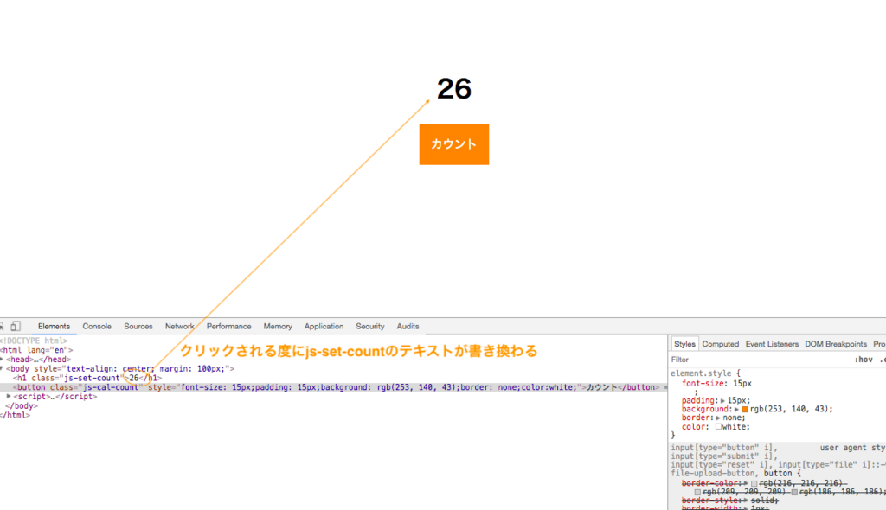This screenshot has height=510, width=886.
Task: Switch to the Sources tab
Action: [x=138, y=327]
